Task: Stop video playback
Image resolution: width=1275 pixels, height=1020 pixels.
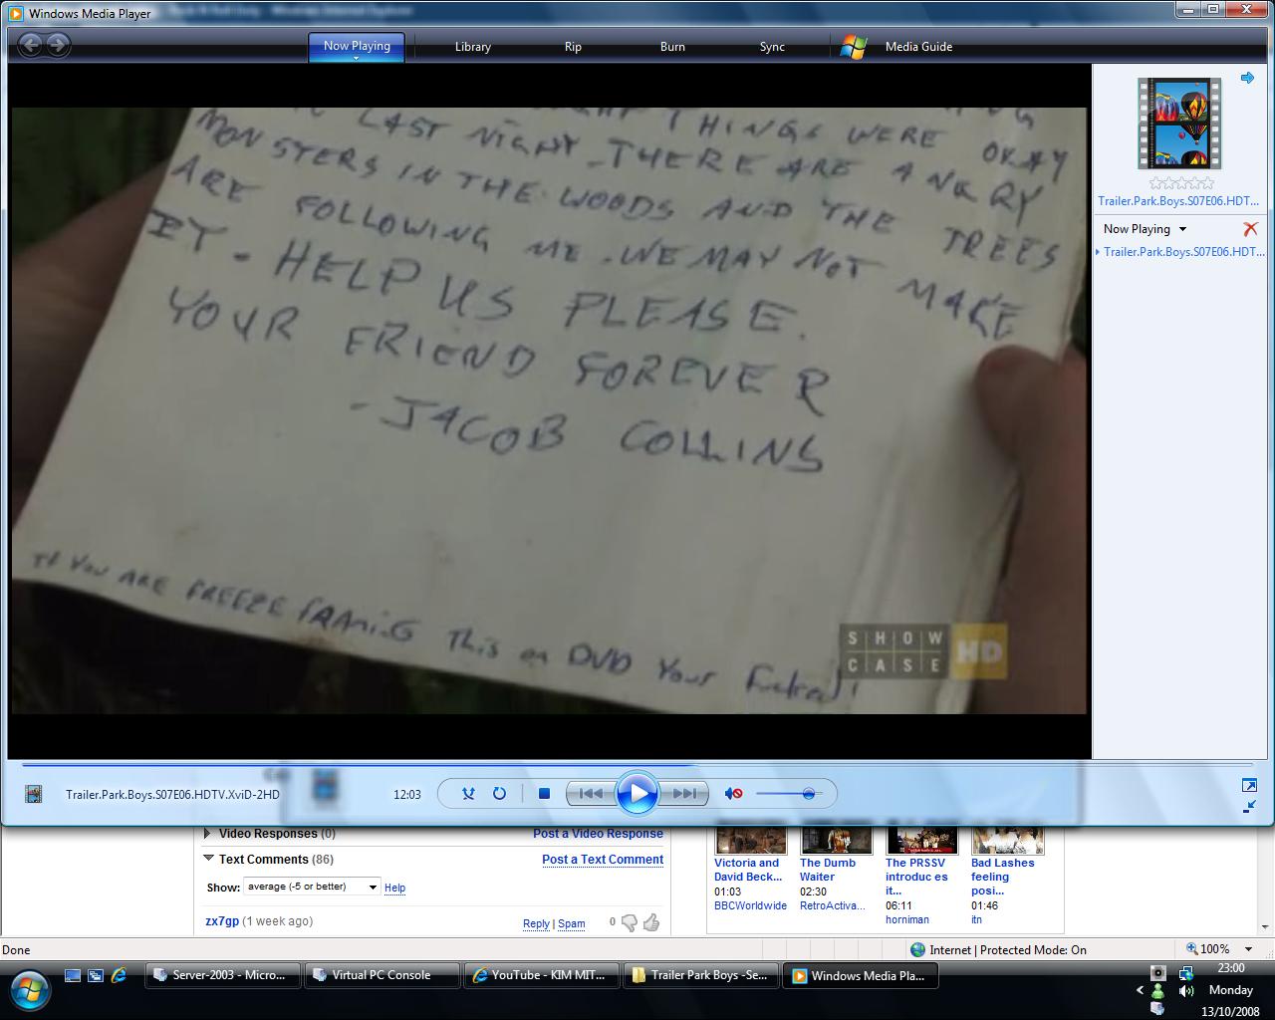Action: [544, 794]
